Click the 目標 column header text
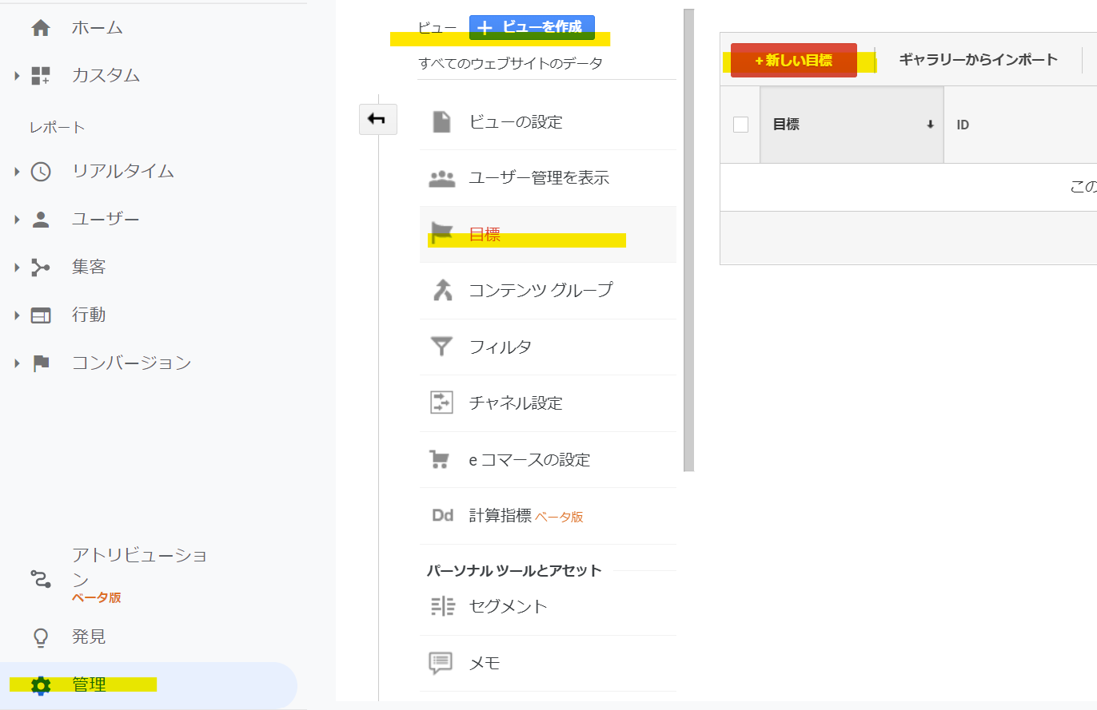The width and height of the screenshot is (1097, 710). 786,125
